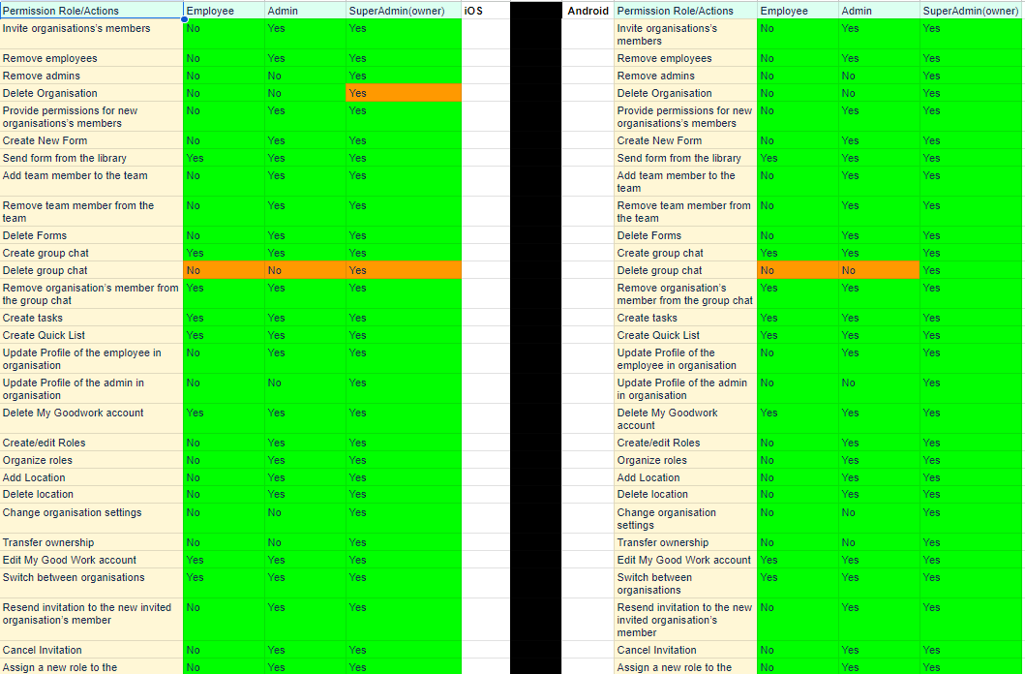The width and height of the screenshot is (1025, 674).
Task: Click iOS 'Add Location' row label
Action: point(92,477)
